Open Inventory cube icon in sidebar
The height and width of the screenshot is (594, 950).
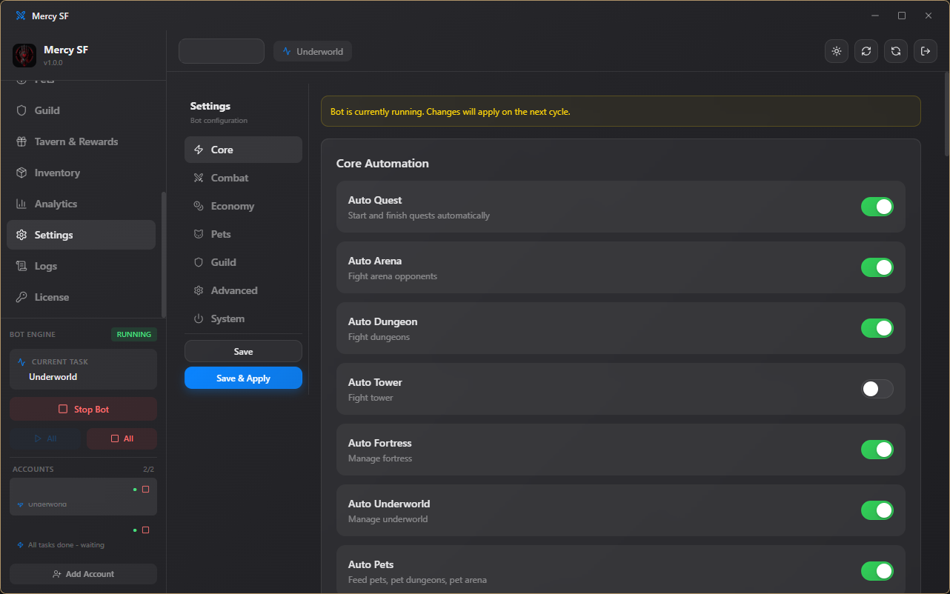[x=21, y=173]
